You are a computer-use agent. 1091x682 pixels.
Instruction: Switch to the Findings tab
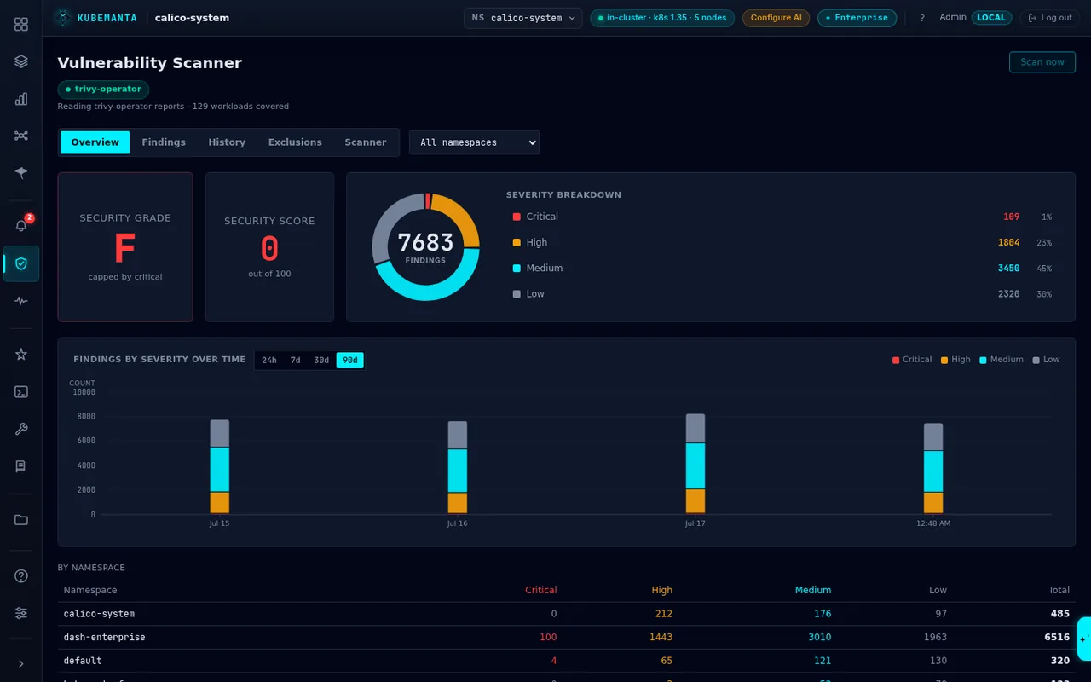(164, 142)
